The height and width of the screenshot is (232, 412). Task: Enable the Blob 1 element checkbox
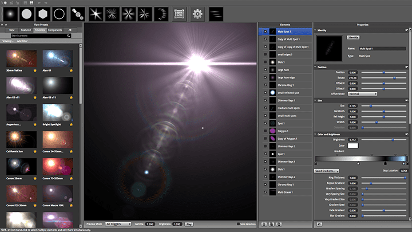pos(264,61)
